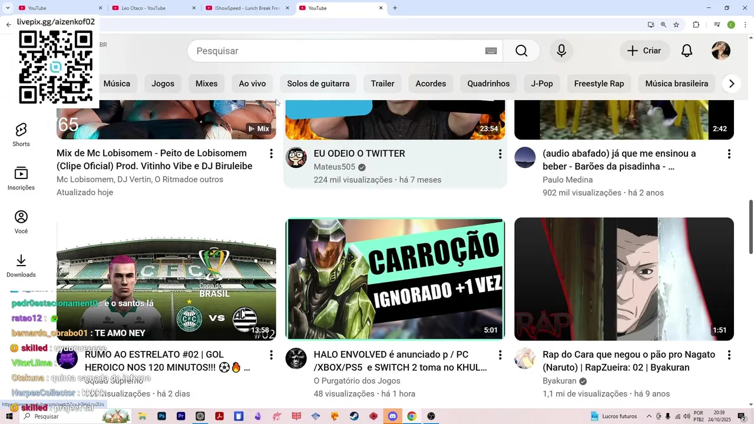754x424 pixels.
Task: Open Mix de Mc Lobisomem title
Action: point(154,160)
